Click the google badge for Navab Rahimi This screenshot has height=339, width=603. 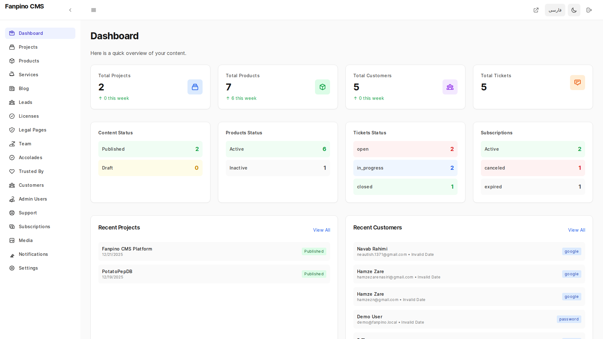[x=572, y=251]
